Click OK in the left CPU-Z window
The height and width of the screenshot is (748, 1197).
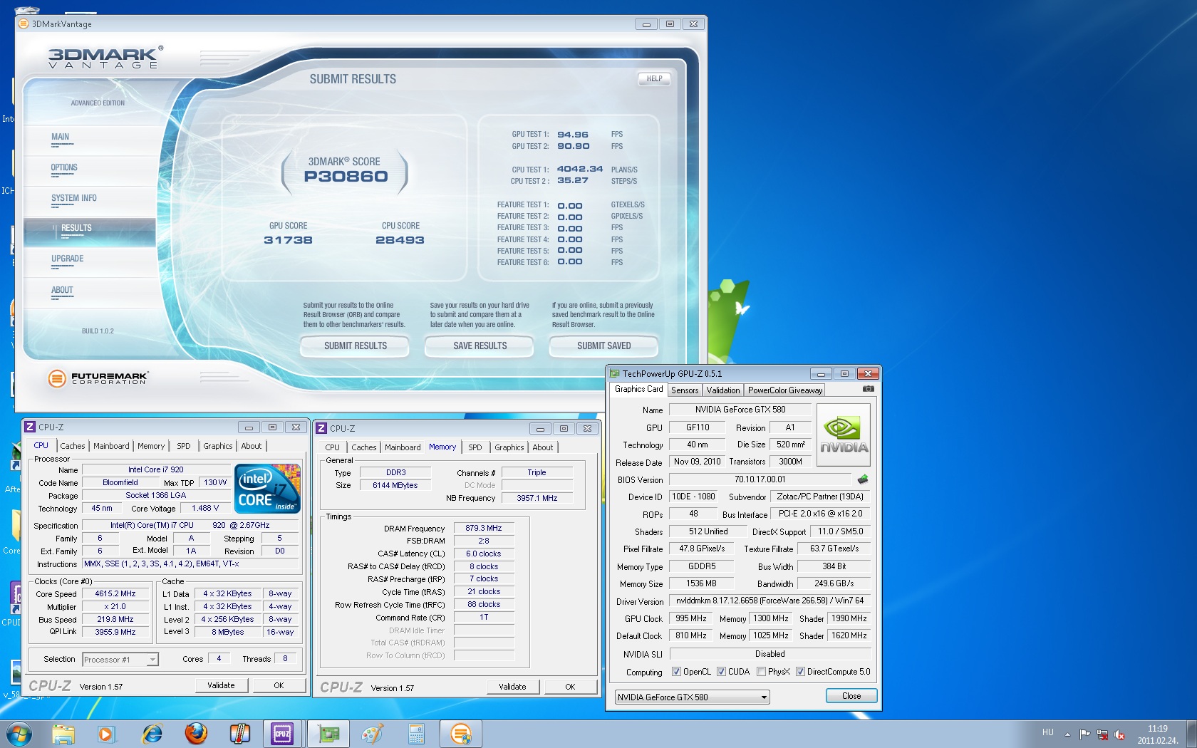[279, 685]
